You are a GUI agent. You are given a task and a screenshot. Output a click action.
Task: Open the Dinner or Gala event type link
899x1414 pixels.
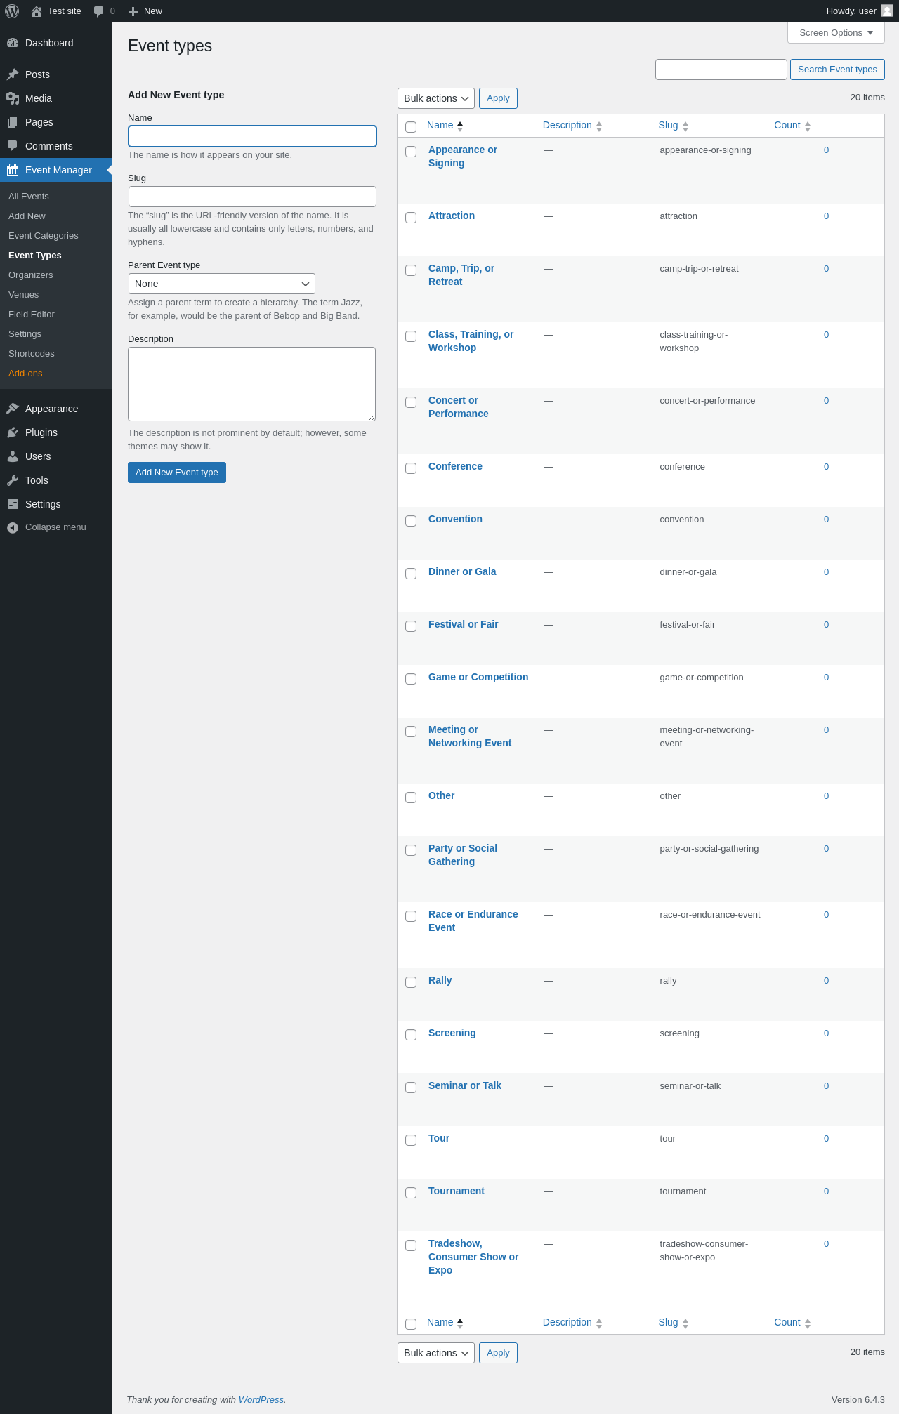tap(462, 571)
